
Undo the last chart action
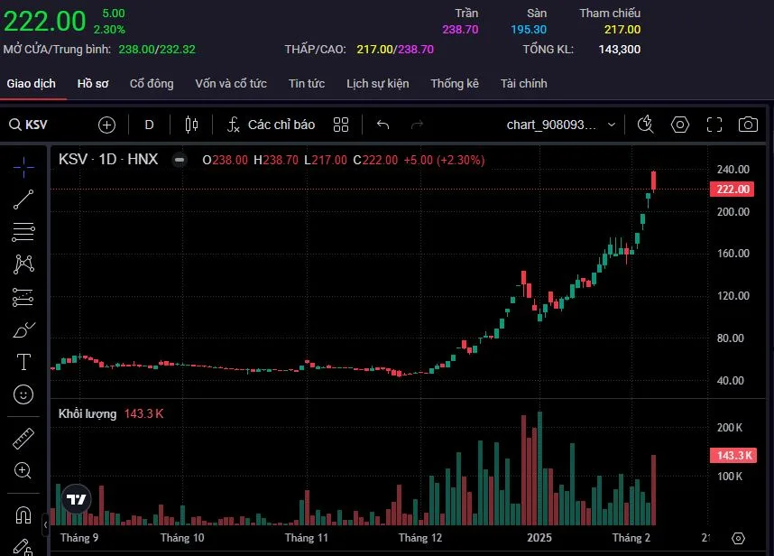[383, 125]
